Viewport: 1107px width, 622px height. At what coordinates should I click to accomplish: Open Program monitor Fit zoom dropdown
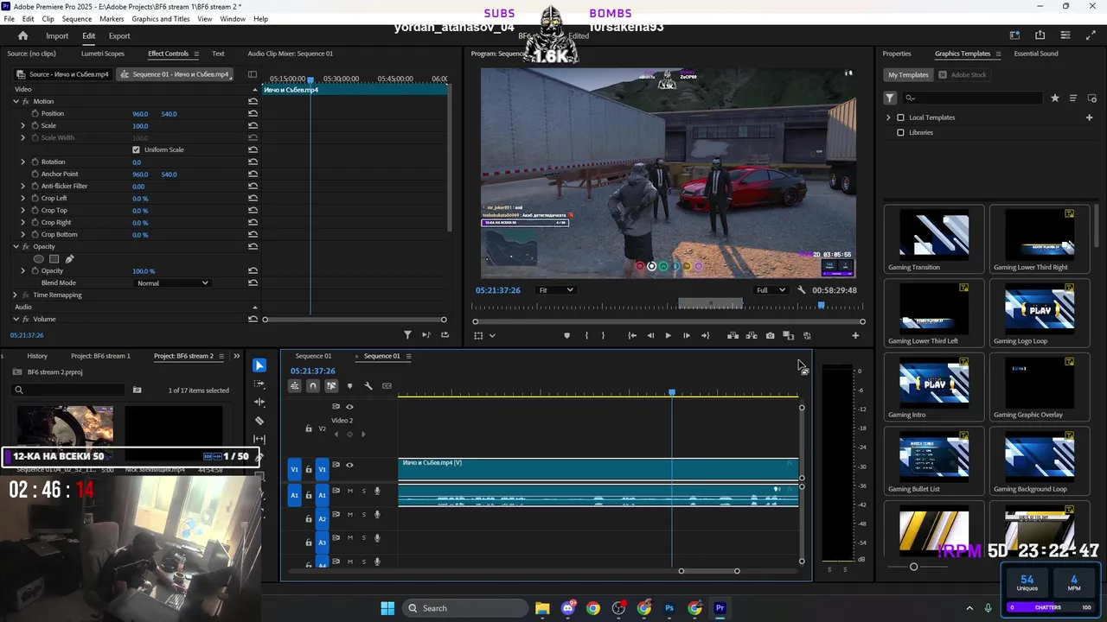click(555, 290)
